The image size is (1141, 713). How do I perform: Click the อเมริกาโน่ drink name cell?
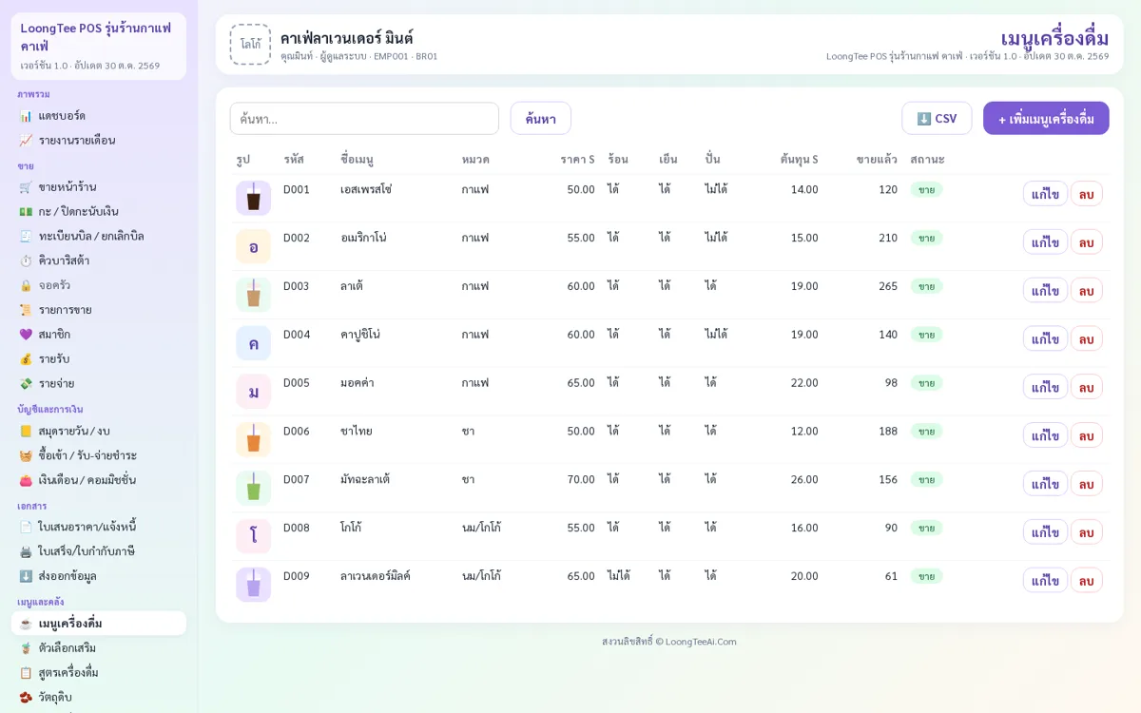click(x=363, y=238)
